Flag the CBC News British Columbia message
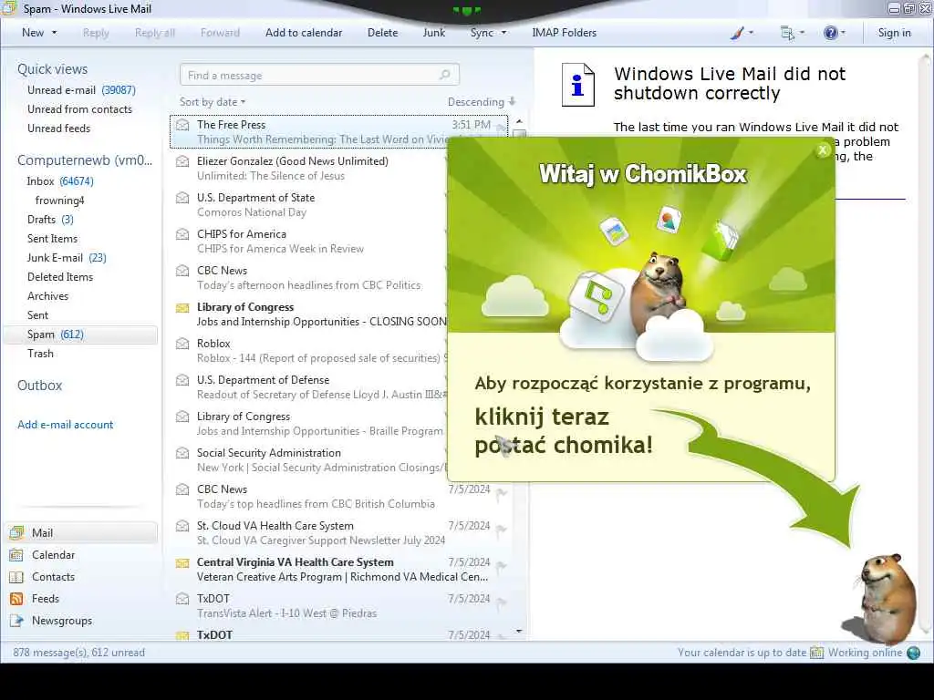Viewport: 934px width, 700px height. [x=502, y=493]
